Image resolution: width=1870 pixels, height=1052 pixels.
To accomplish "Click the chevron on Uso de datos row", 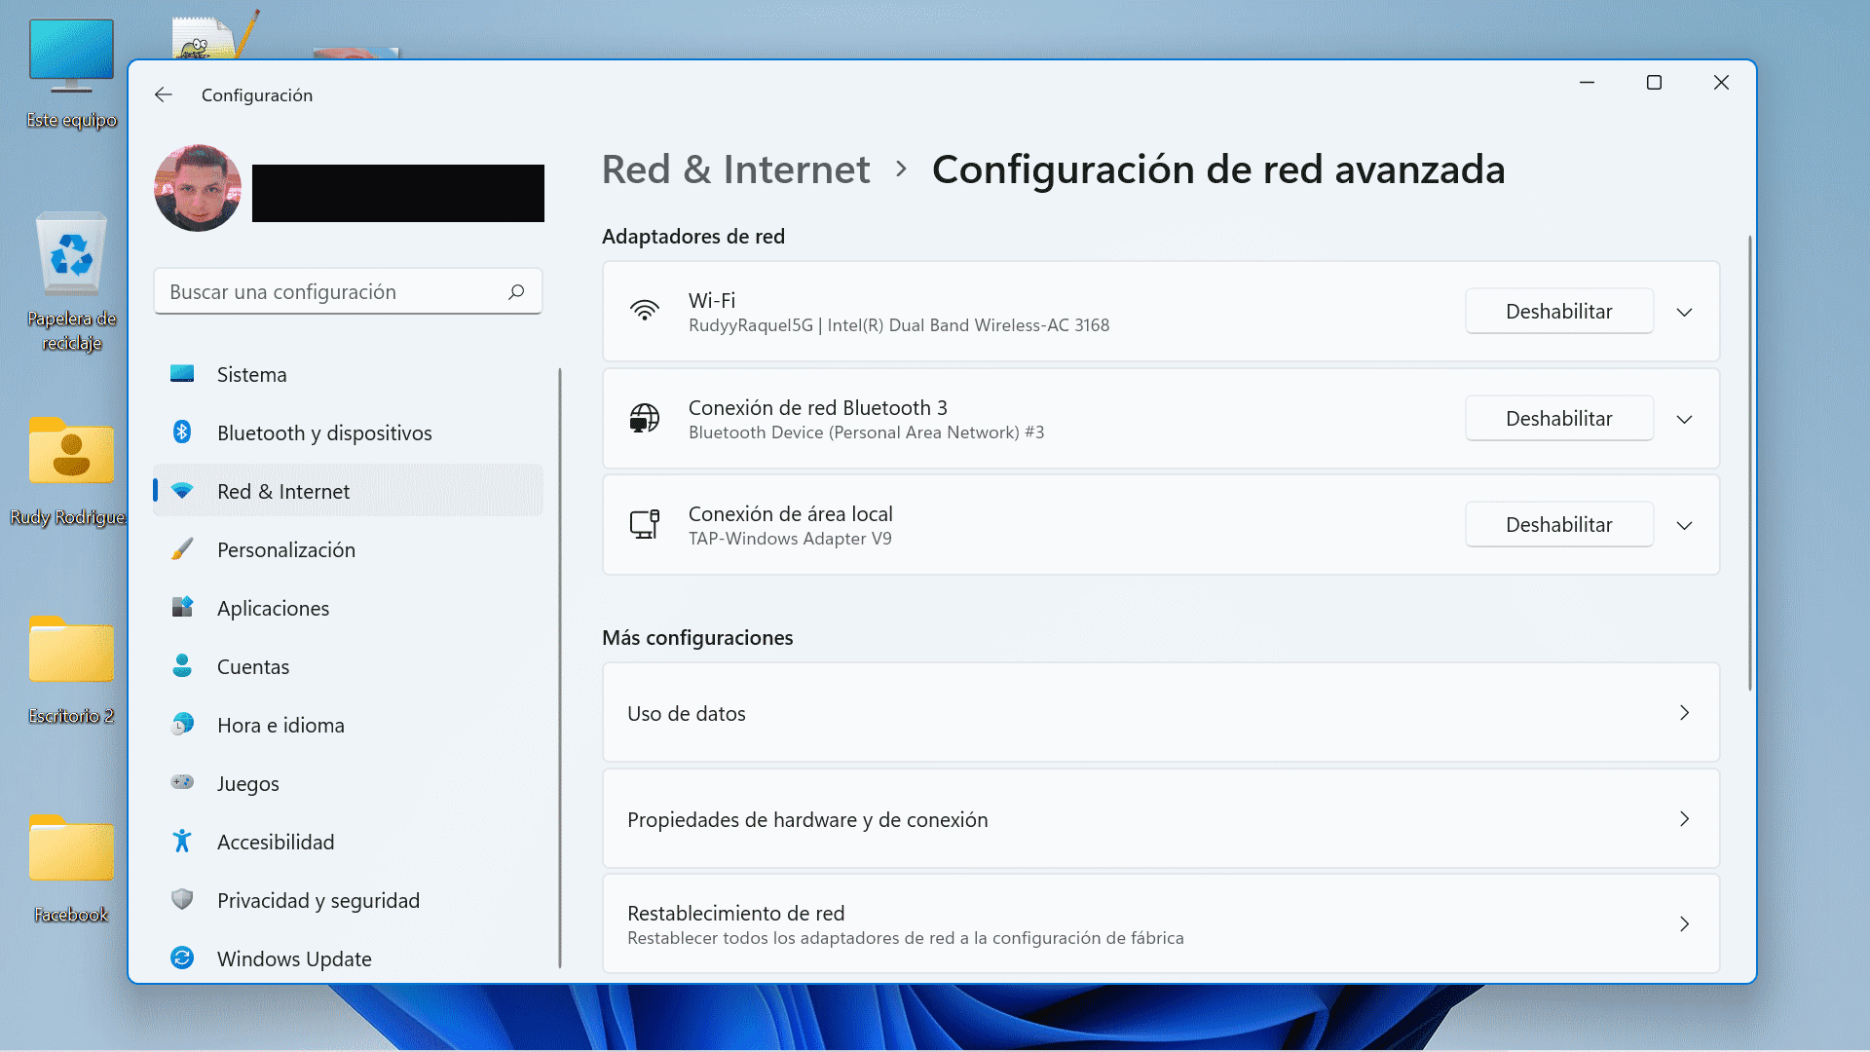I will [1684, 713].
